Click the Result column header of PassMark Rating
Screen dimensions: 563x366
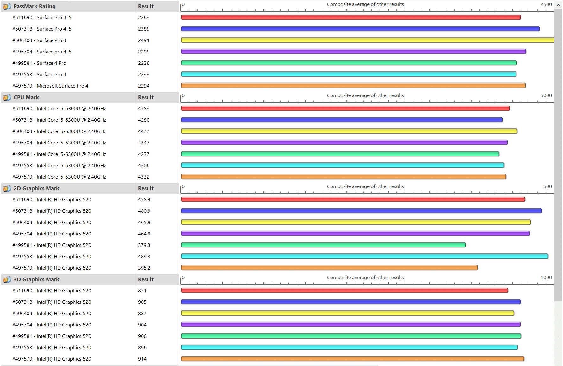click(146, 6)
